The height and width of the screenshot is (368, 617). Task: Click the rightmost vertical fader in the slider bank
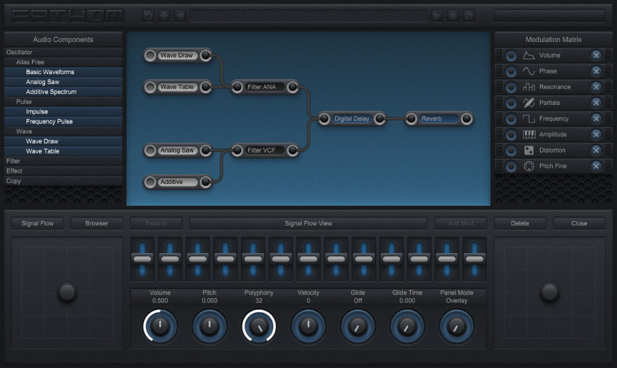click(474, 259)
